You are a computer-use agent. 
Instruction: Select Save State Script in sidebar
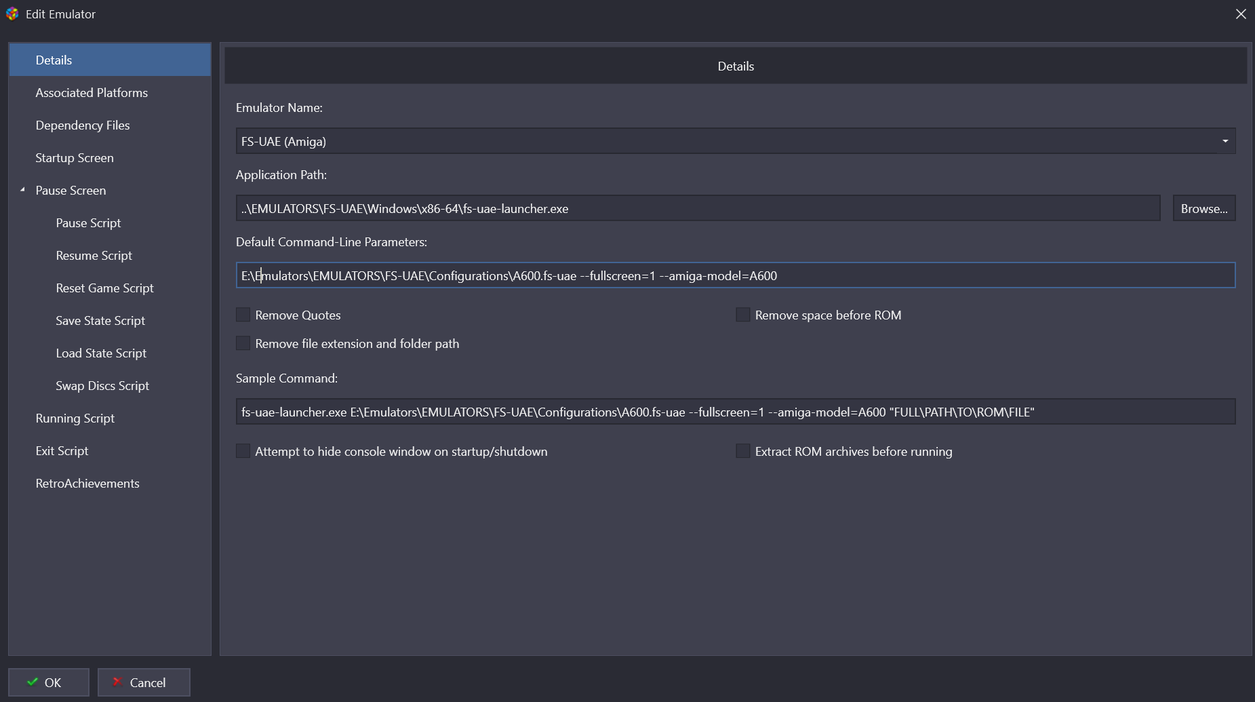[x=100, y=321]
